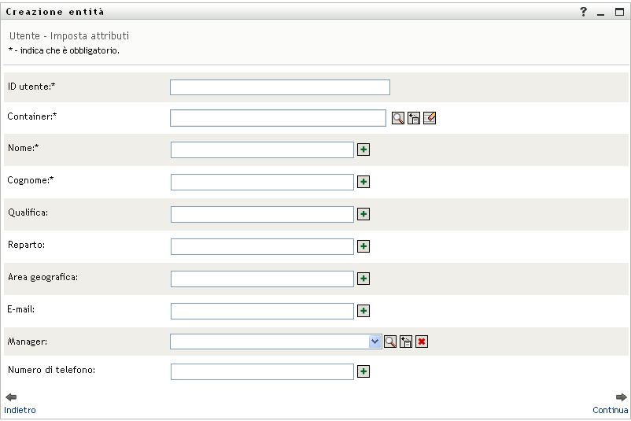This screenshot has height=421, width=631.
Task: Show the Manager history list icon
Action: (406, 342)
